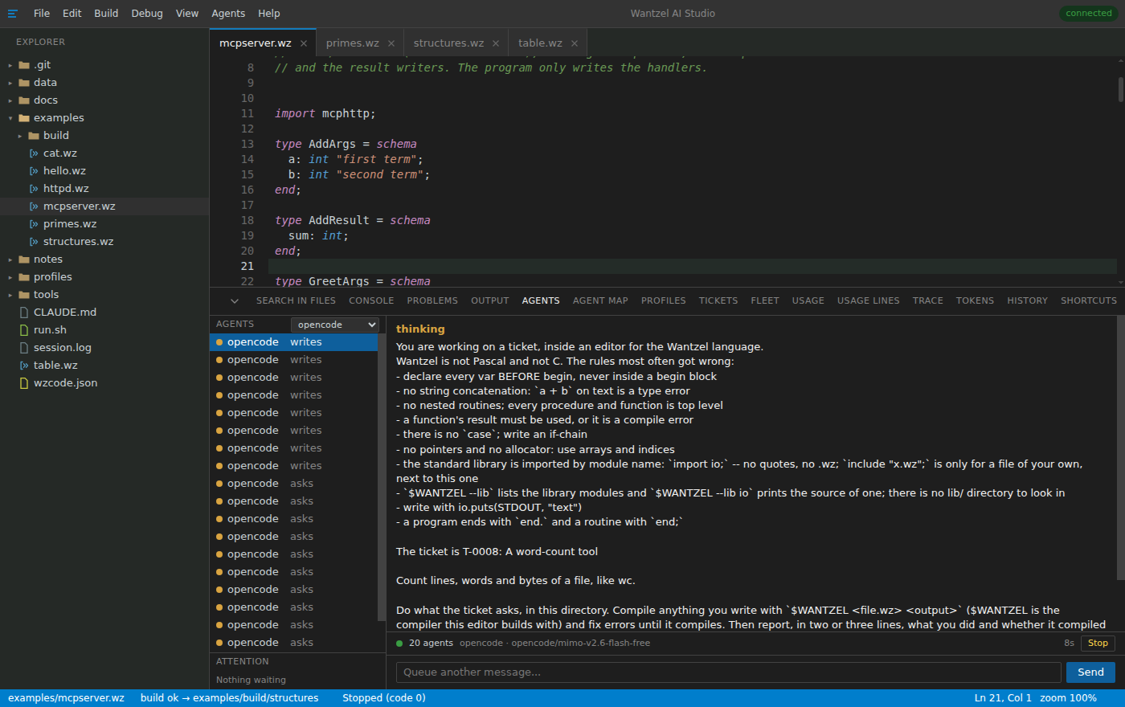Viewport: 1125px width, 707px height.
Task: Close the mcpserver.wz tab
Action: coord(304,43)
